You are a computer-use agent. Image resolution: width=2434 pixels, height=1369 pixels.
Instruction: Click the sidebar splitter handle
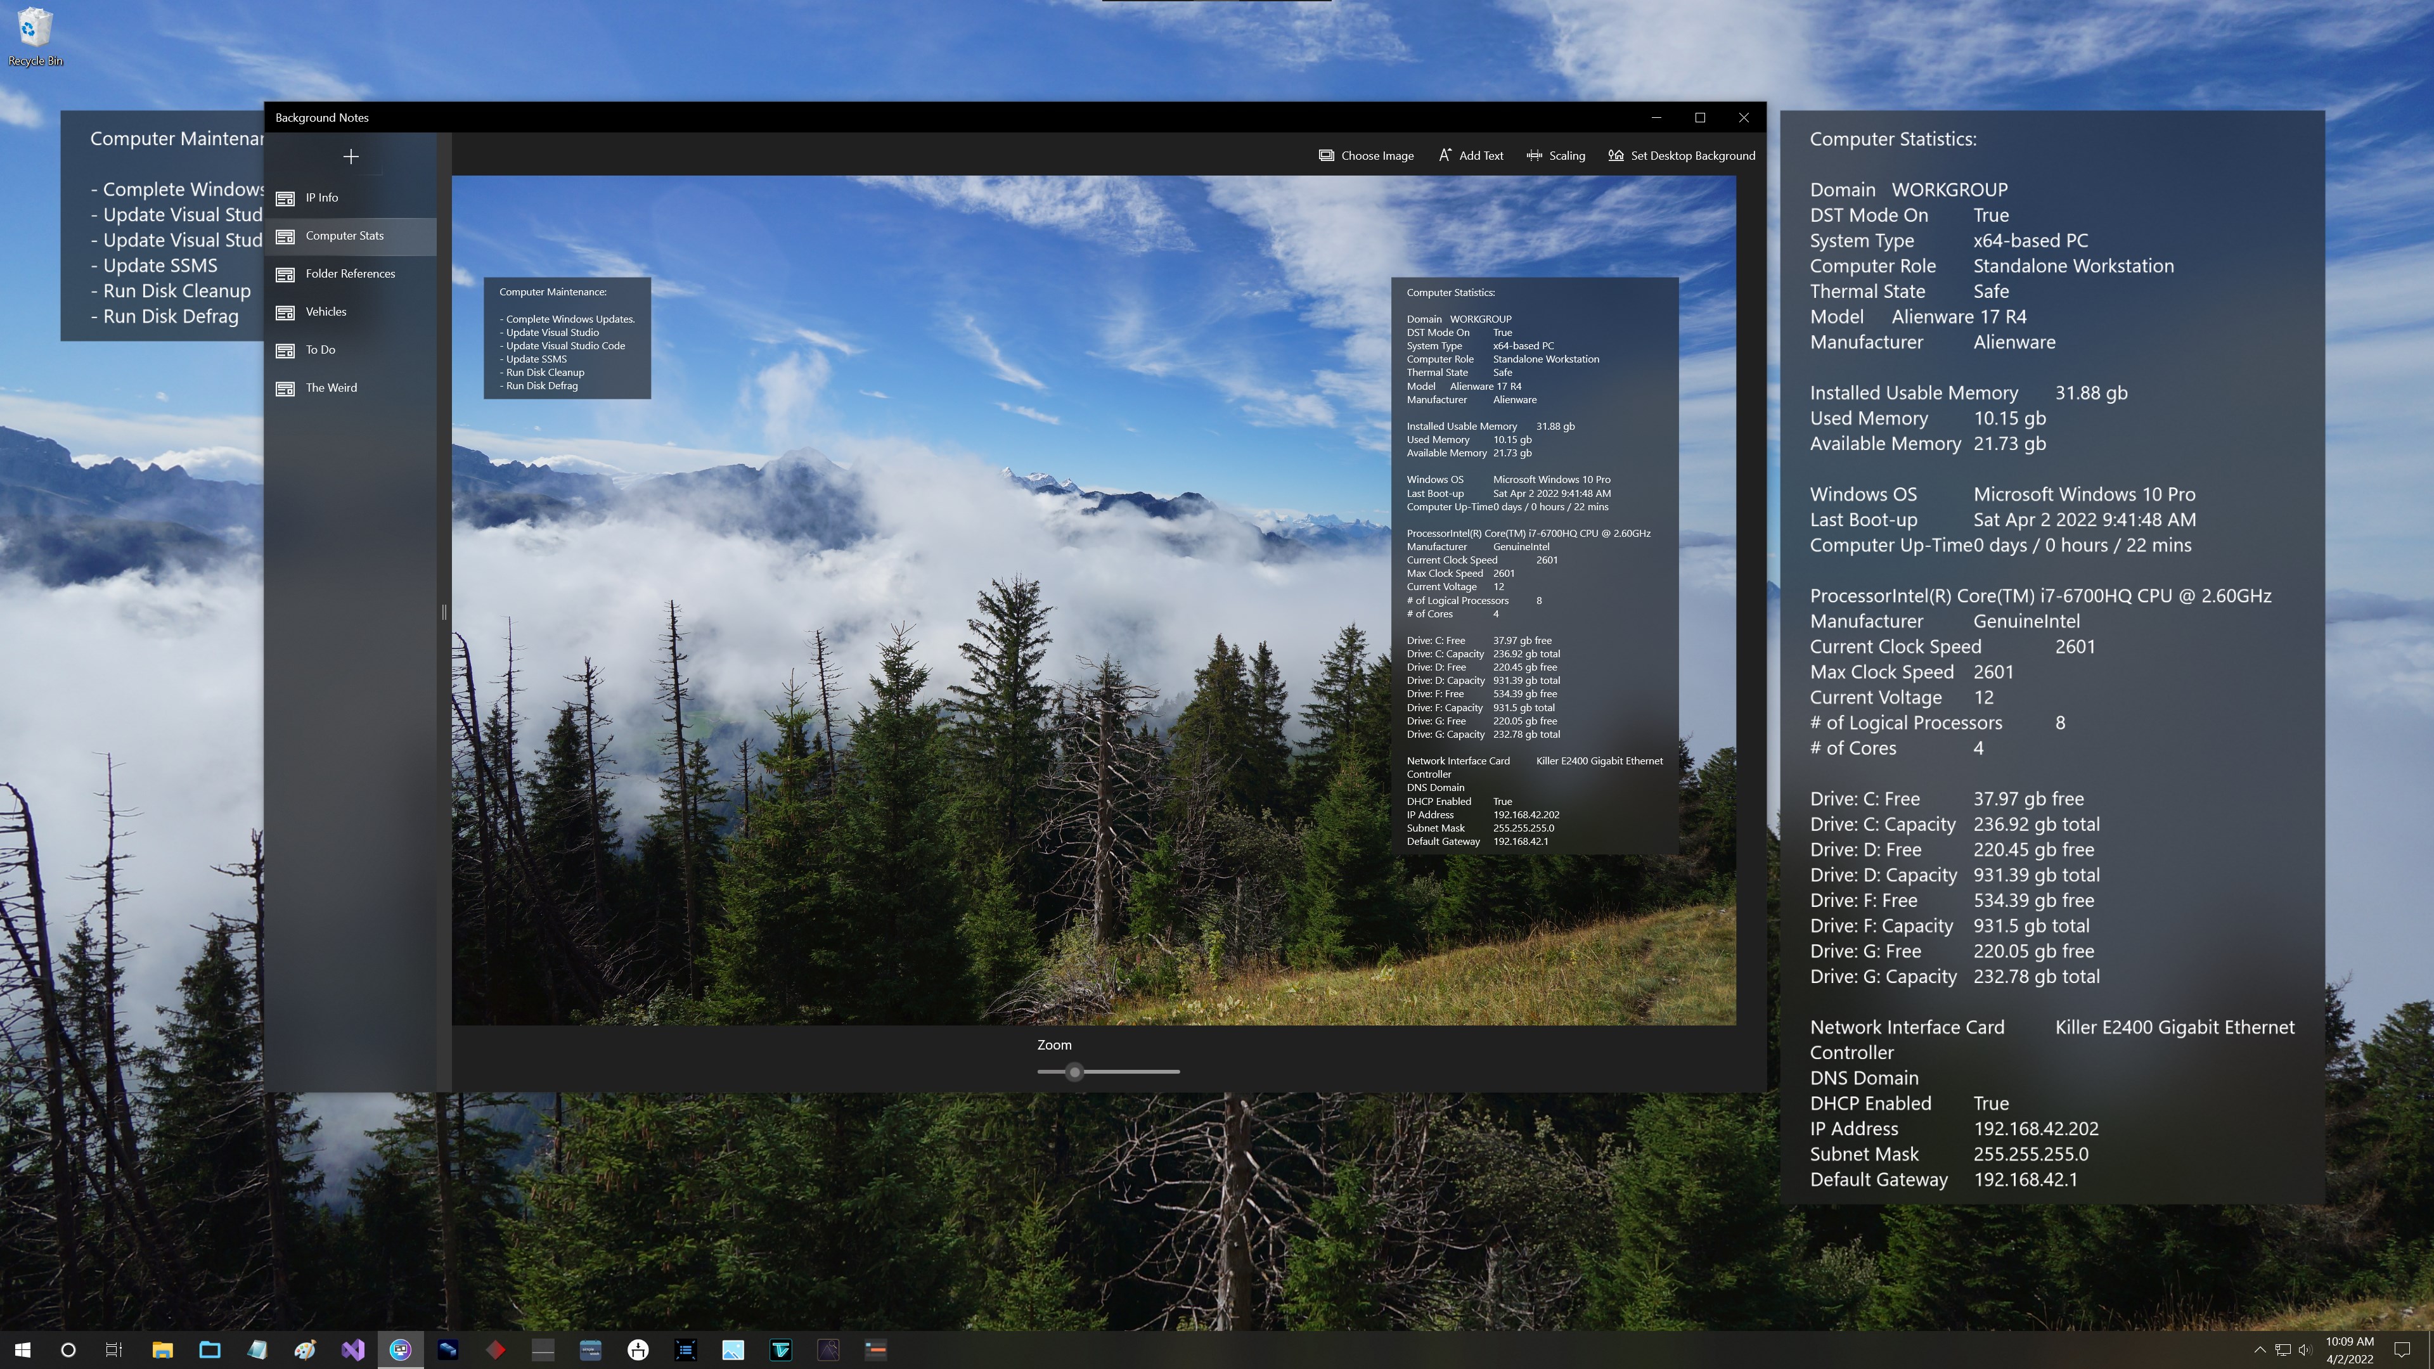444,612
